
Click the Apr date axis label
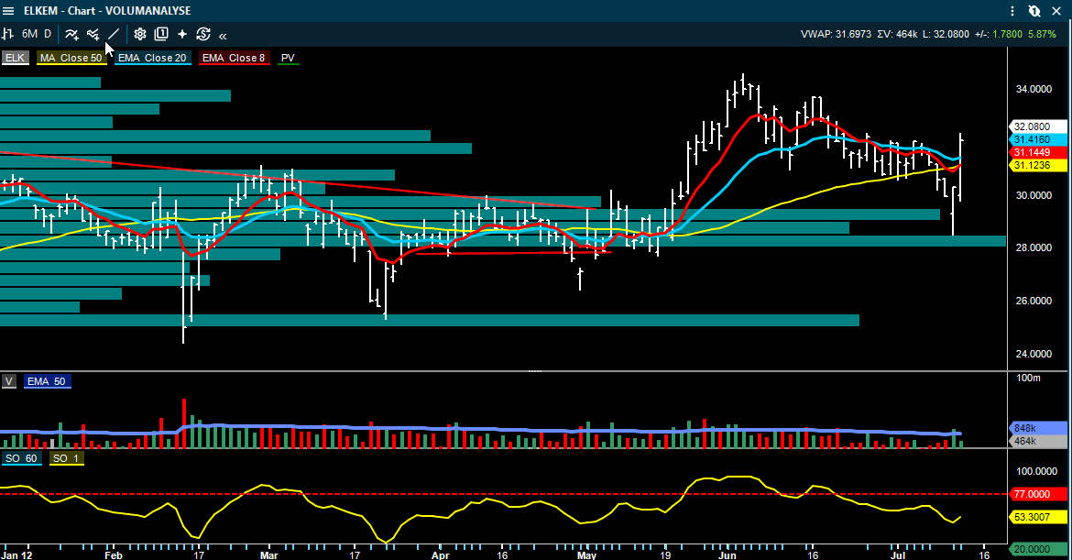point(441,555)
